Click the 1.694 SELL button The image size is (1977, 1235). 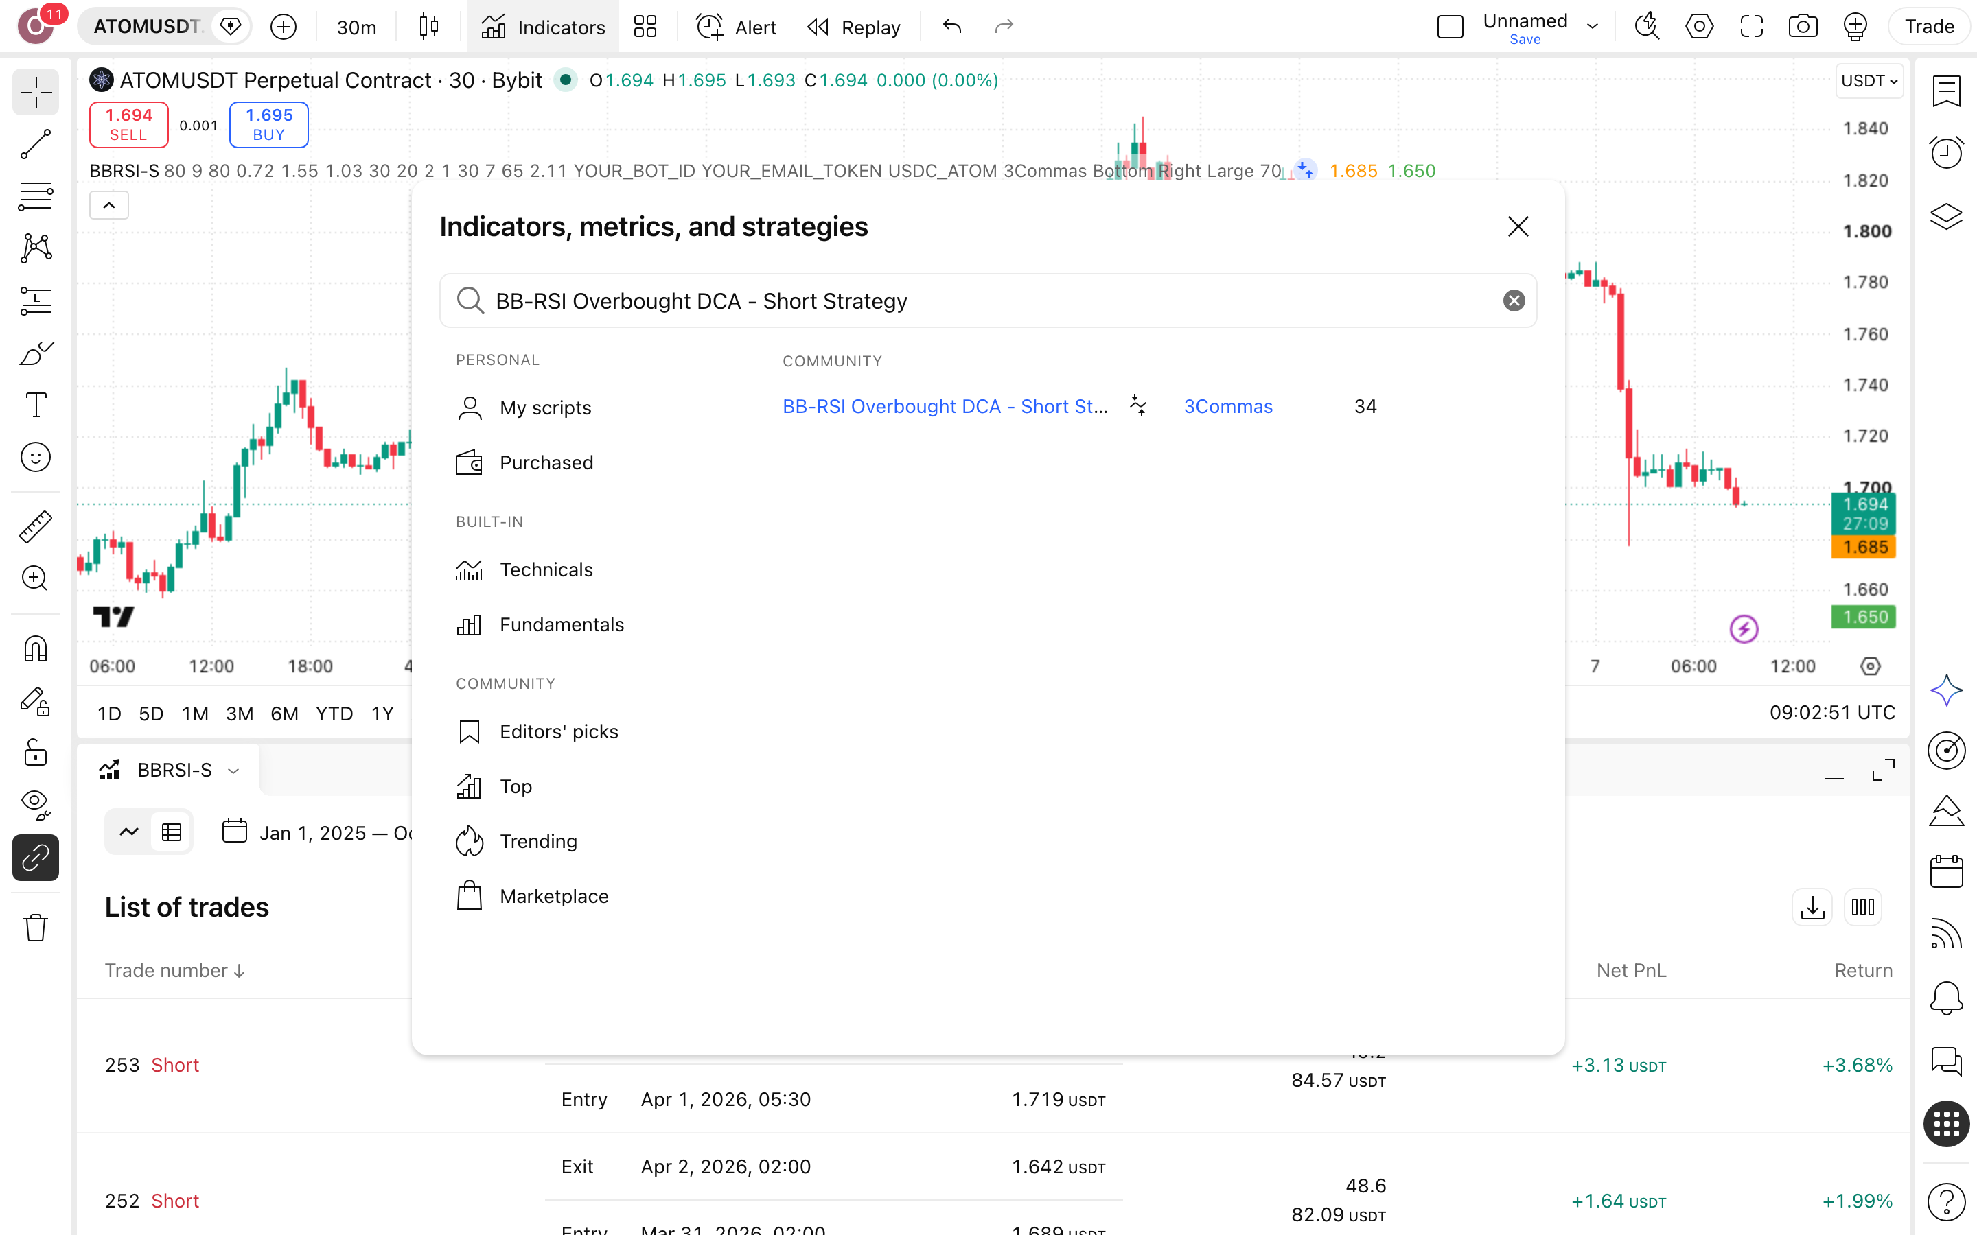(128, 124)
